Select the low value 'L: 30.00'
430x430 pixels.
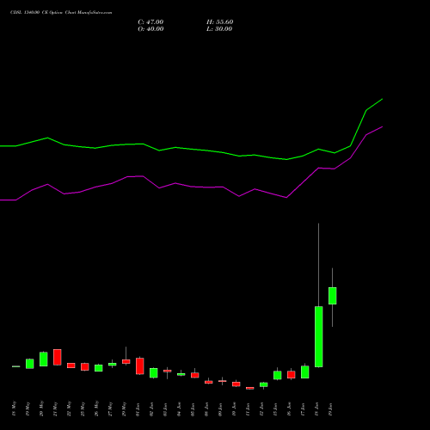(x=219, y=29)
